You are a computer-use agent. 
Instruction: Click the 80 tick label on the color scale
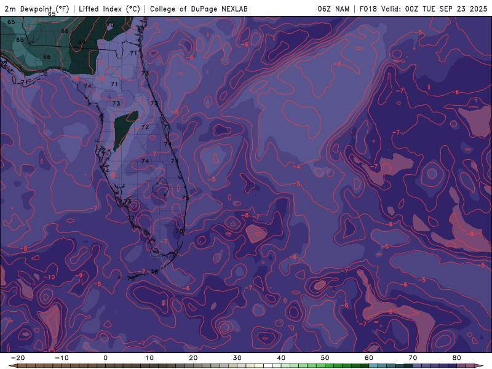click(x=457, y=358)
